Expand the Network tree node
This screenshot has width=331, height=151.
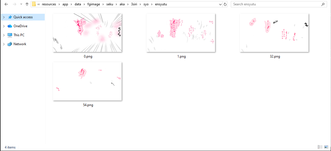[4, 44]
